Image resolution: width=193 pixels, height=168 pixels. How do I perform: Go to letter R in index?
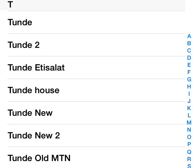tap(189, 159)
